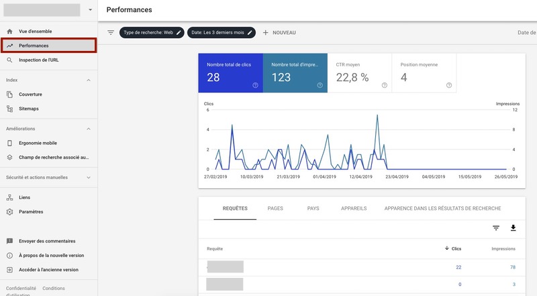
Task: Click the feedback icon for Envoyer des commentaires
Action: (x=9, y=241)
